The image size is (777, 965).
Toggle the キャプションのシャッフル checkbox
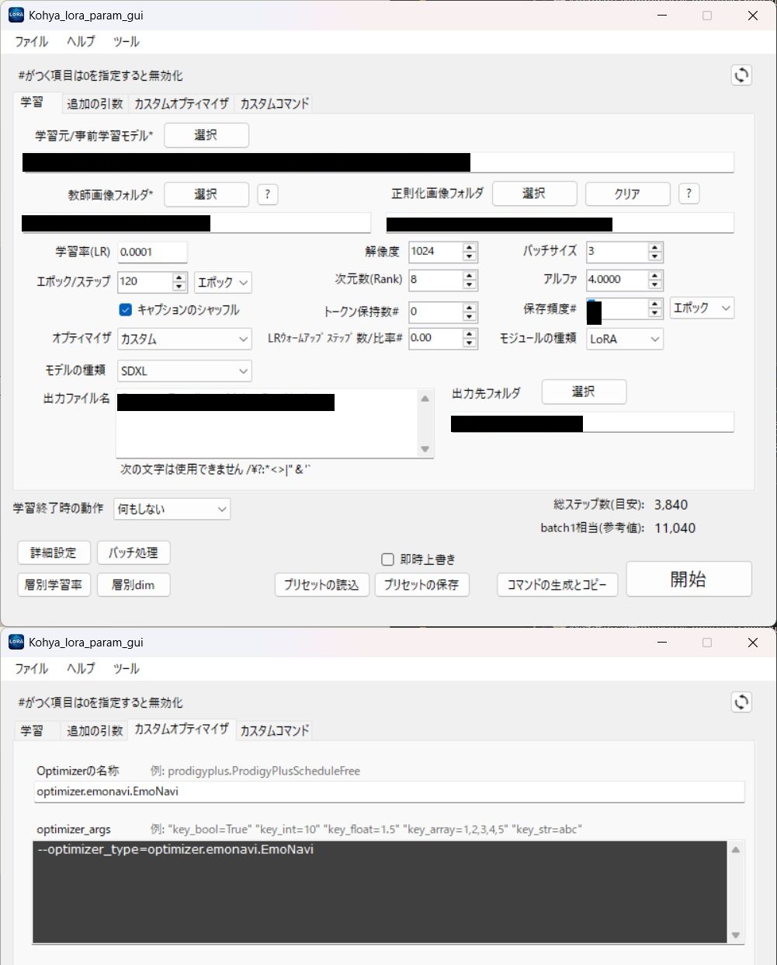click(x=126, y=309)
